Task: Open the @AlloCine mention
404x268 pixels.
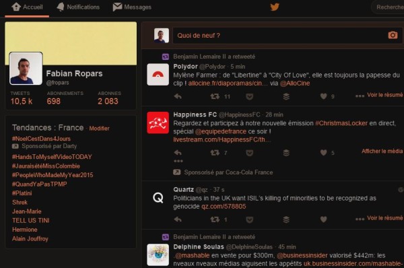Action: click(x=295, y=83)
